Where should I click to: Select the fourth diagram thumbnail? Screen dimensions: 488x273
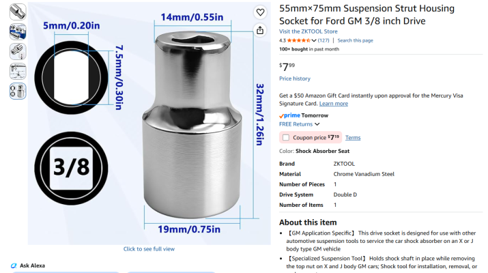tap(18, 72)
